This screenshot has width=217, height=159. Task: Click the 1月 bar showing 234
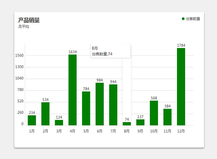pyautogui.click(x=32, y=120)
